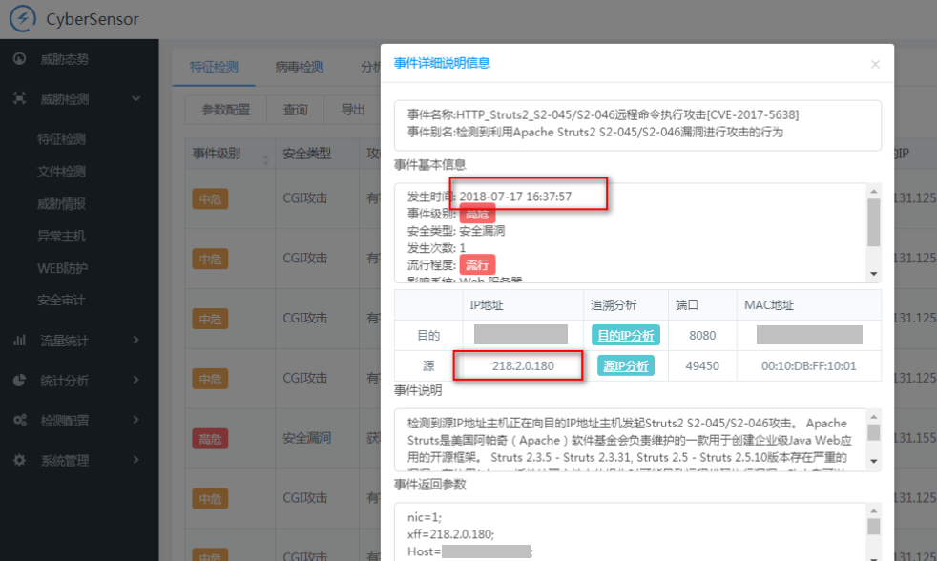The image size is (937, 561).
Task: Select the 特征检测 tab
Action: 214,67
